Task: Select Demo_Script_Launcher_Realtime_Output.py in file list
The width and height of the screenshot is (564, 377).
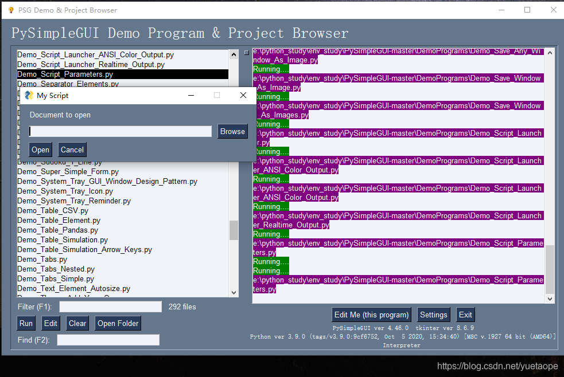Action: 123,64
